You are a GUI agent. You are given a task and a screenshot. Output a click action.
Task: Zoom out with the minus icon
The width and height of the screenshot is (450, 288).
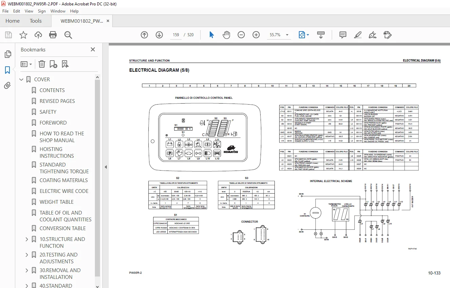241,35
